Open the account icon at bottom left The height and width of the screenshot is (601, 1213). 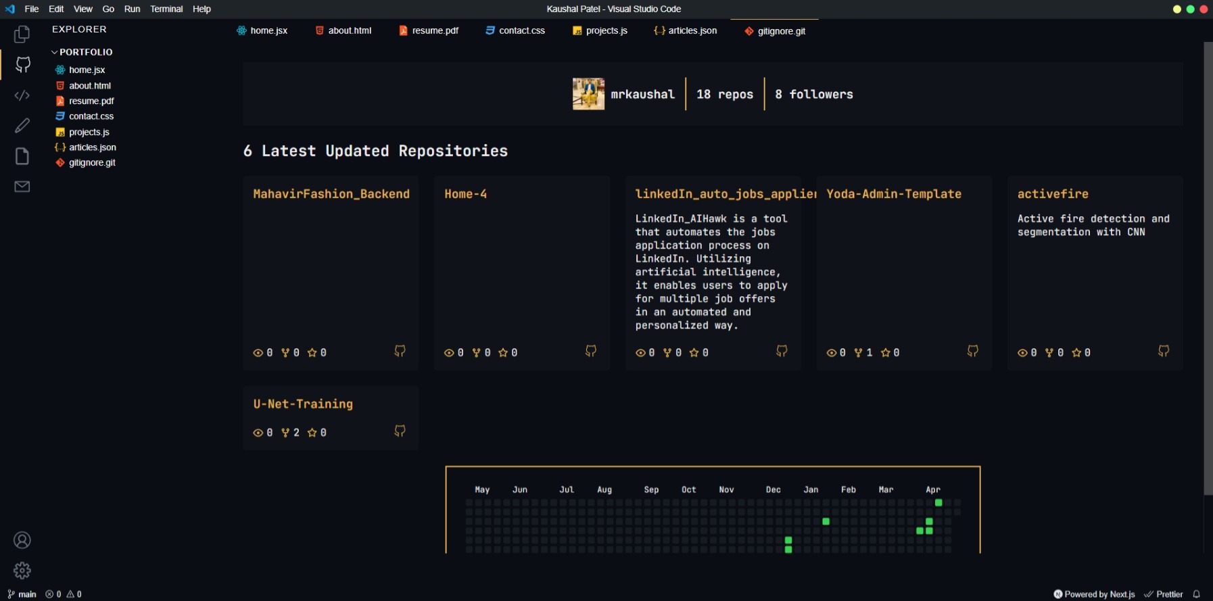(22, 540)
